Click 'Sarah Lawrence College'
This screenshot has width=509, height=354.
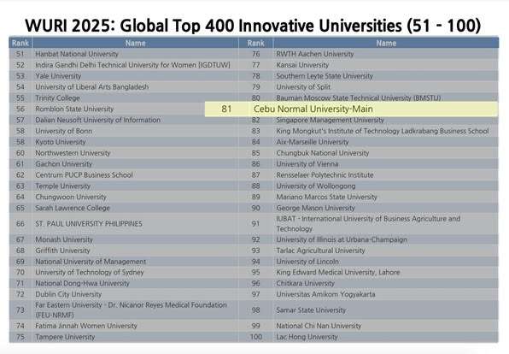(73, 208)
